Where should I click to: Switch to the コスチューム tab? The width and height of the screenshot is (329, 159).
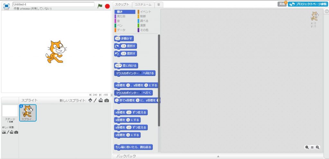tap(143, 4)
